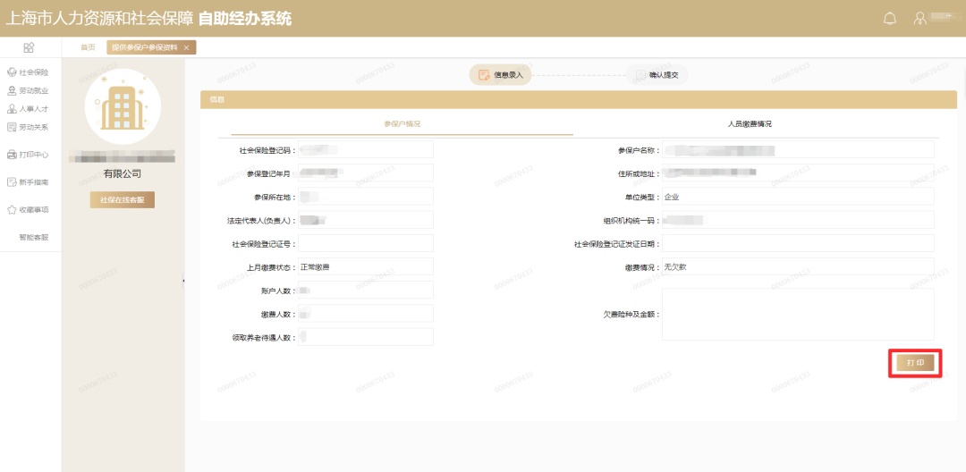Open the user account profile icon
The image size is (966, 472).
click(919, 19)
